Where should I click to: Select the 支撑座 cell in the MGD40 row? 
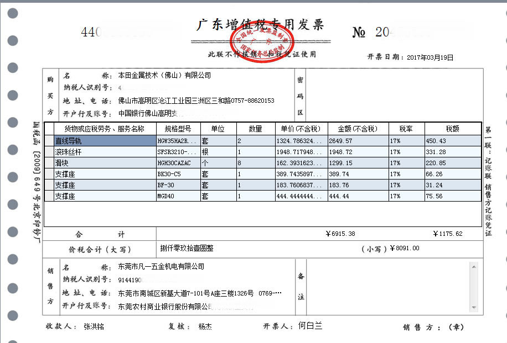click(105, 196)
